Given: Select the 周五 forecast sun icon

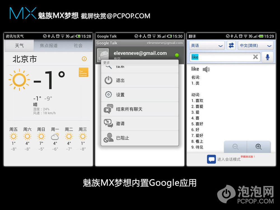Looking at the screenshot, I should point(13,136).
